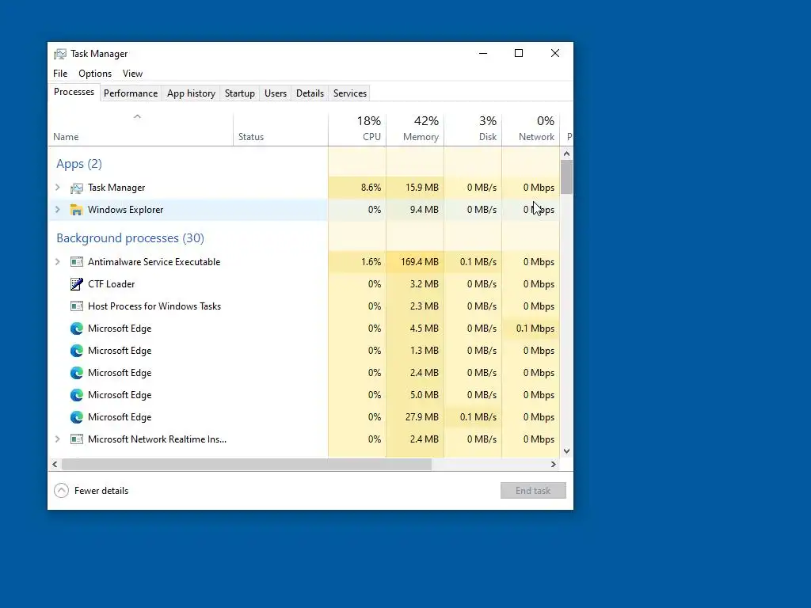Click the 15.9 MB memory cell
Viewport: 811px width, 608px height.
click(415, 188)
